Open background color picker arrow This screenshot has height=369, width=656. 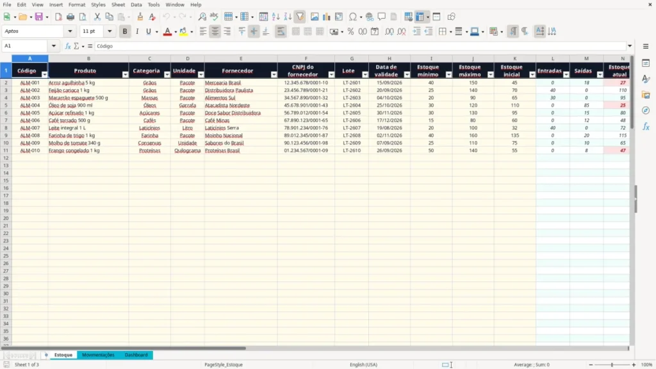click(192, 31)
